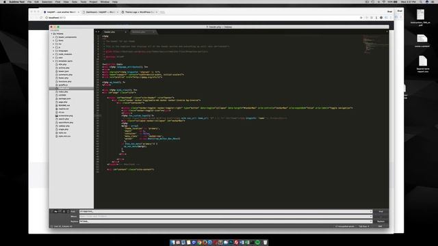Screen dimensions: 438x246
Task: Click the Where browse ellipsis button
Action: tap(381, 217)
